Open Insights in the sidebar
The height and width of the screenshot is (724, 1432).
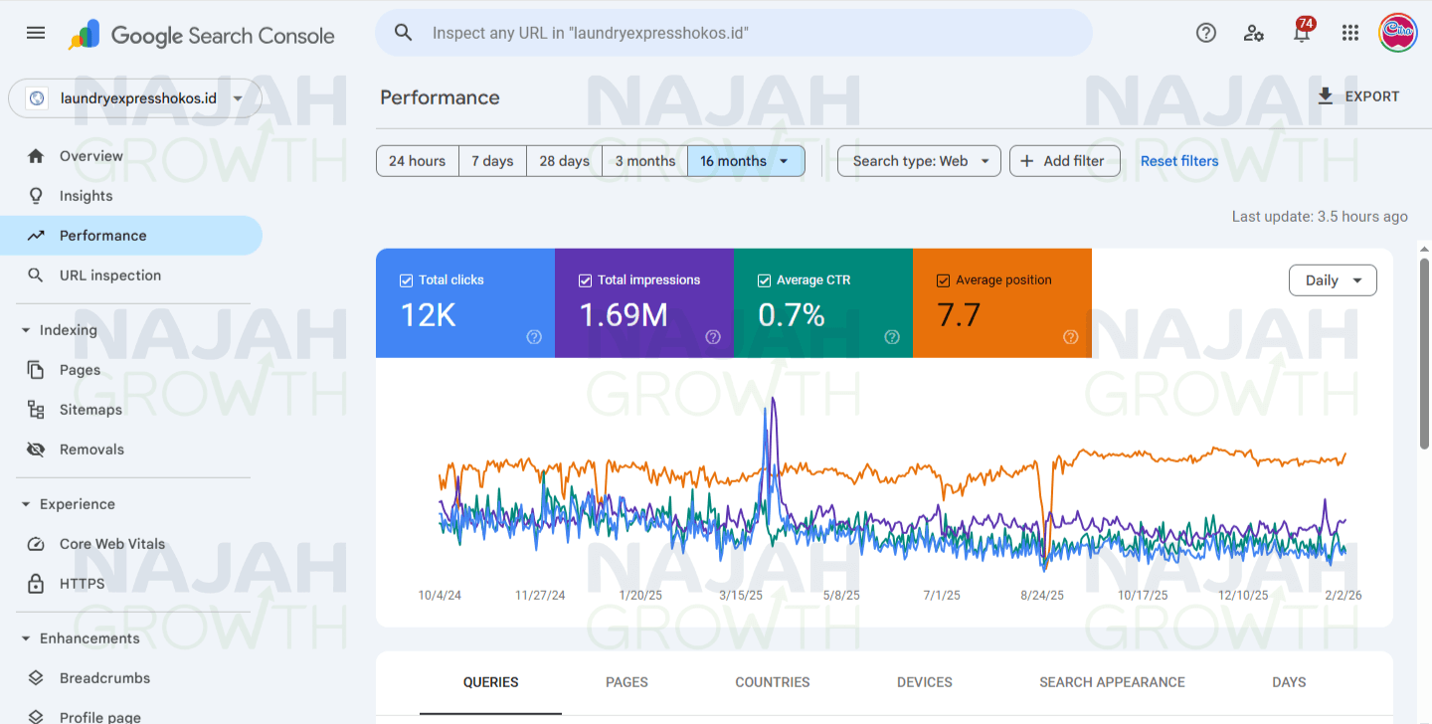[131, 196]
